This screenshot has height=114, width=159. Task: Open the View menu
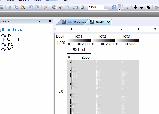coord(10,1)
